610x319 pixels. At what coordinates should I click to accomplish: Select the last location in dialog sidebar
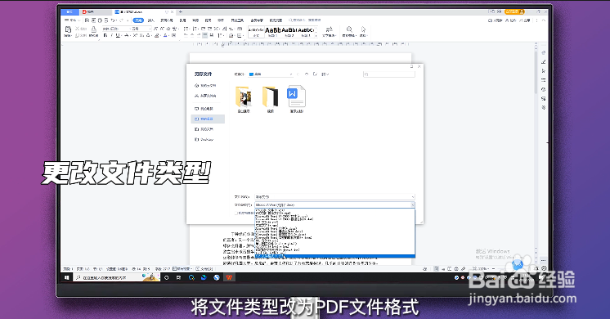pos(204,139)
